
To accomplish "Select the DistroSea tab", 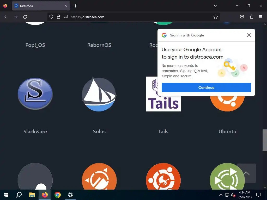I will (x=41, y=6).
